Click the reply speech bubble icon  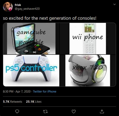(17, 111)
